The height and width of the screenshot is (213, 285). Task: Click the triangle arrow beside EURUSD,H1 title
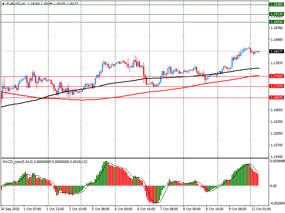(3, 4)
